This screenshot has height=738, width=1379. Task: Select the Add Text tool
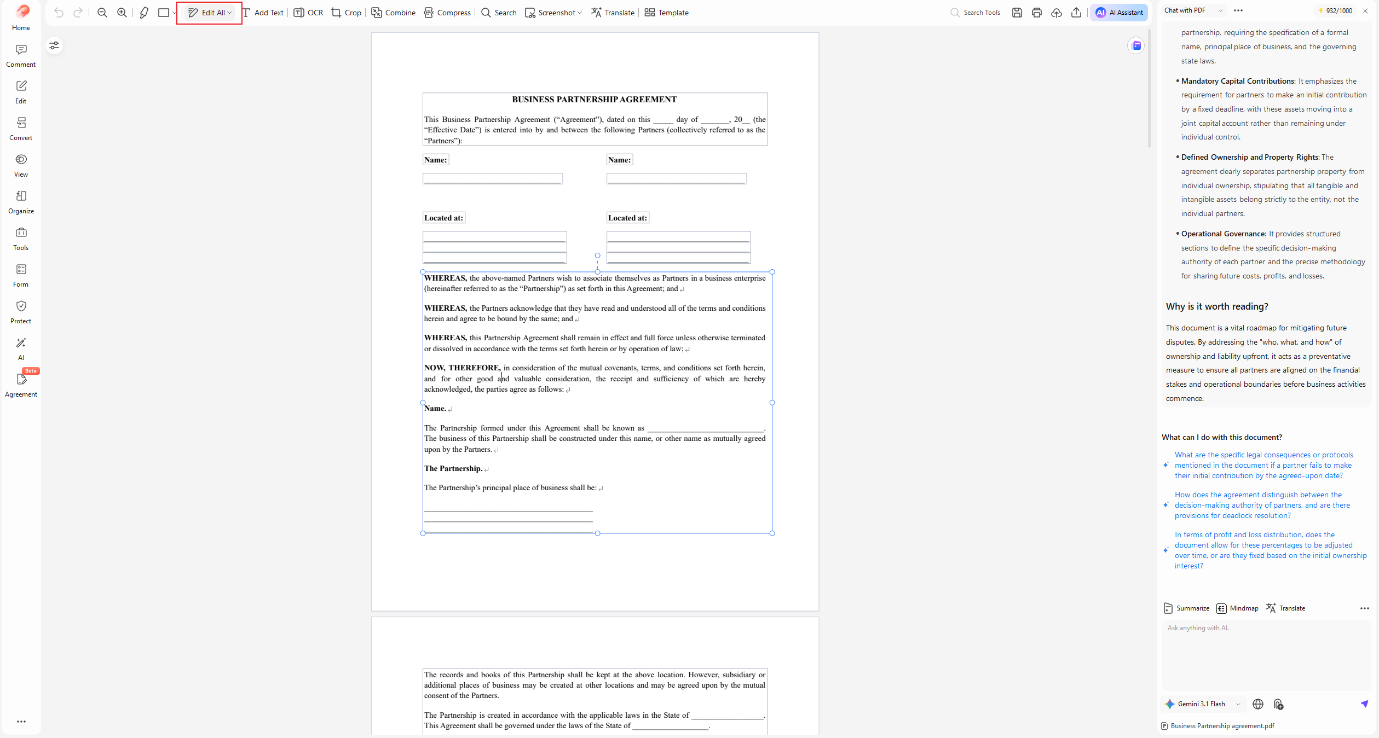click(263, 13)
